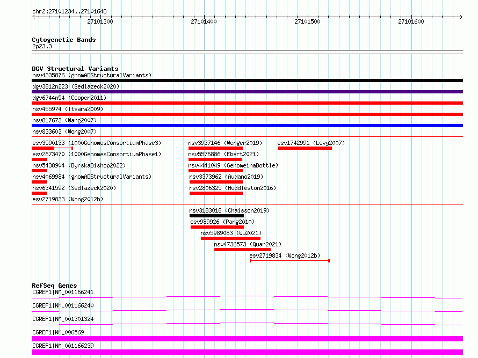478x358 pixels.
Task: Click the nsv4335876 gnomADStructuralVariants label
Action: click(x=92, y=75)
